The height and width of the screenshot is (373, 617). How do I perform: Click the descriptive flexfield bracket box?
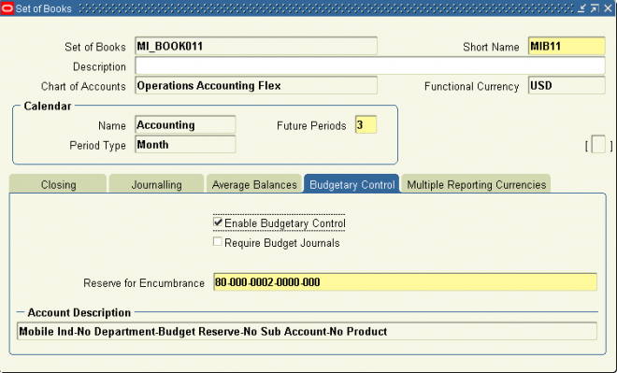pos(598,144)
